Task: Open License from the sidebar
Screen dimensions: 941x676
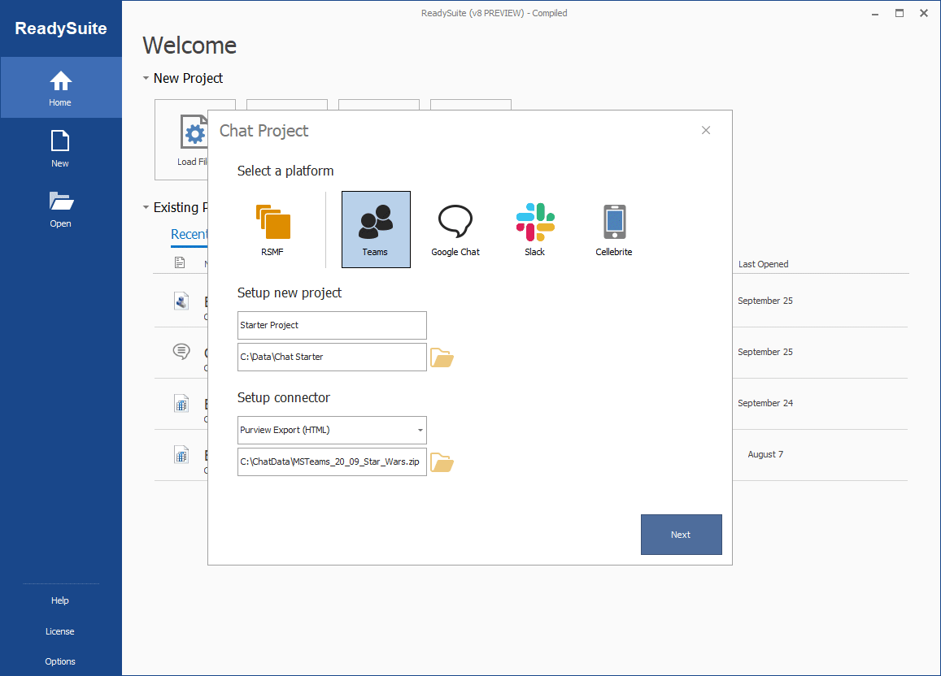Action: click(x=60, y=631)
